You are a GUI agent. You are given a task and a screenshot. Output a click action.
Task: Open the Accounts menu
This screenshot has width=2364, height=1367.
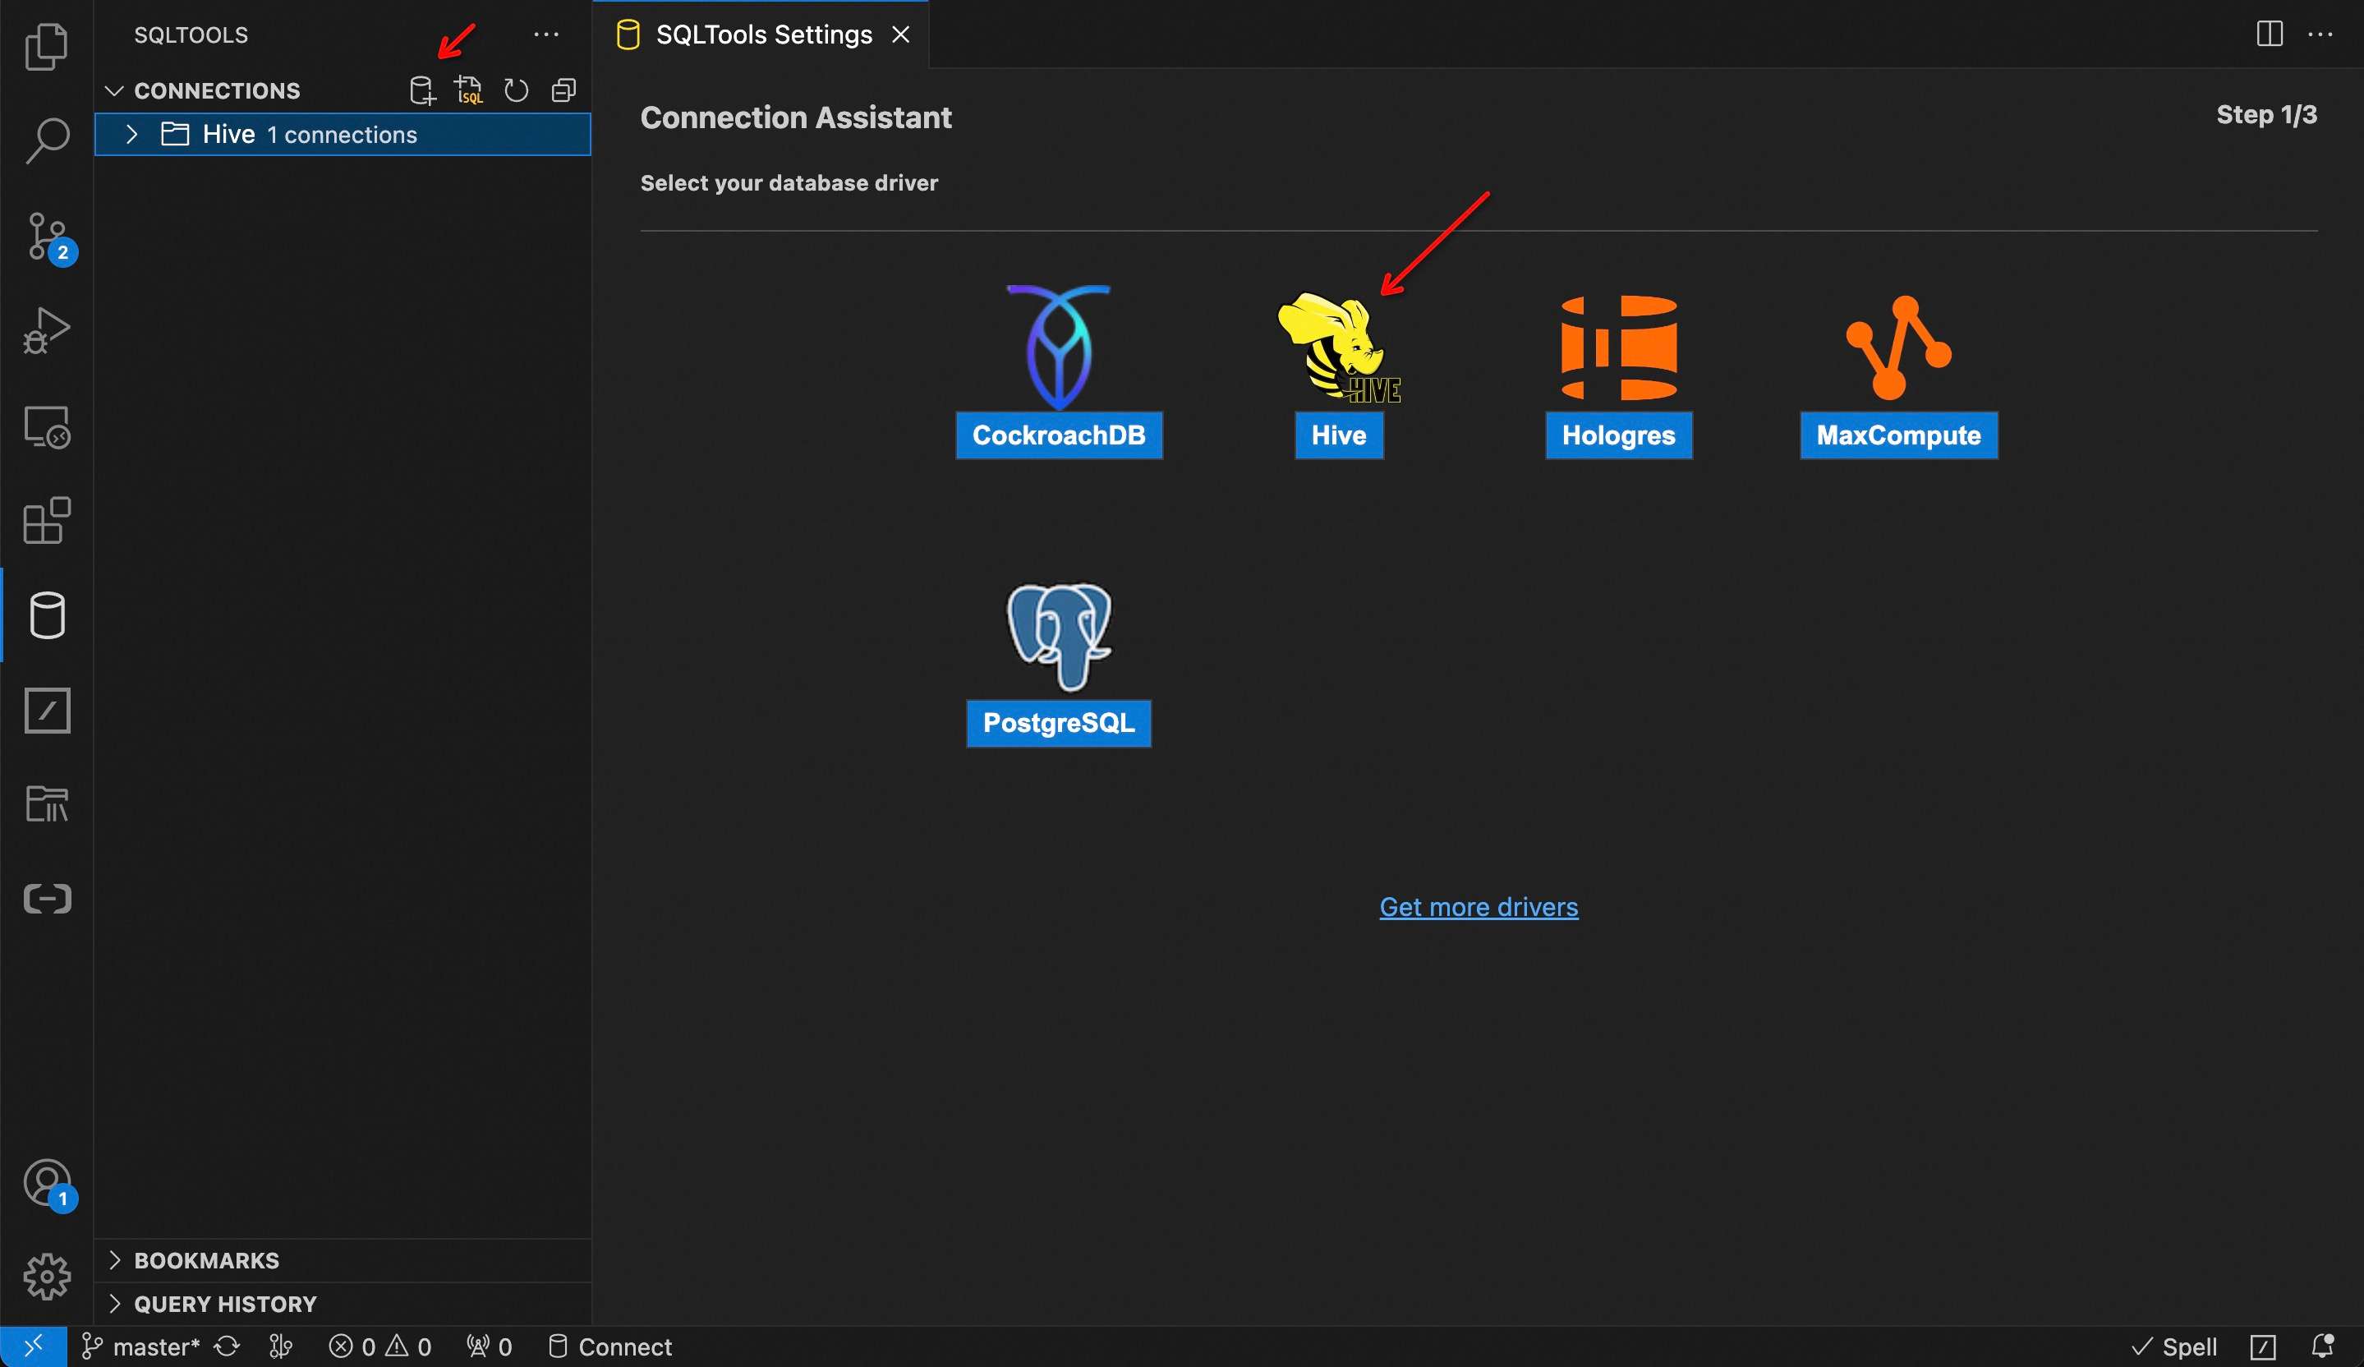point(48,1185)
